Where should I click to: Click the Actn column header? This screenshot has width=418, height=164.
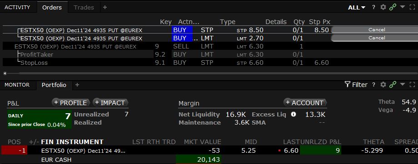(x=189, y=22)
